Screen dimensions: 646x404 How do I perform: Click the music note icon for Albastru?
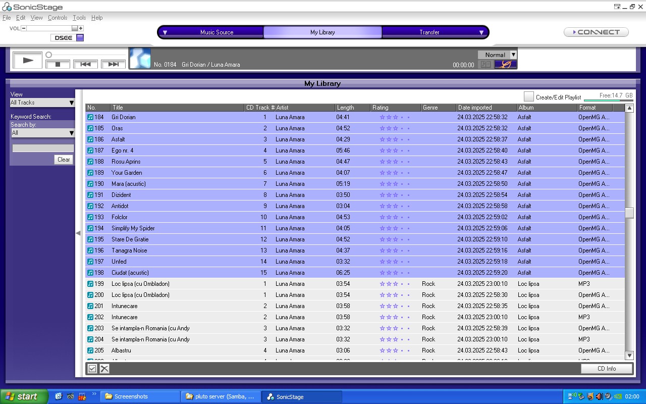90,350
